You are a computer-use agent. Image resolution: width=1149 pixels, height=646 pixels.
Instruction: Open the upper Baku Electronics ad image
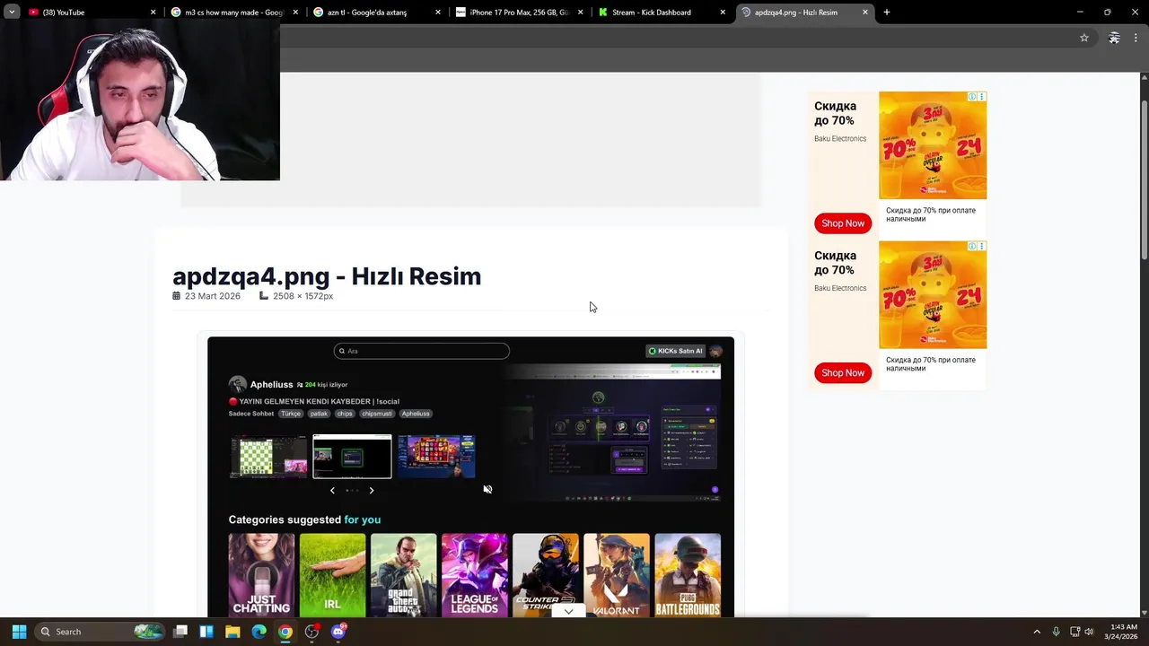coord(933,145)
